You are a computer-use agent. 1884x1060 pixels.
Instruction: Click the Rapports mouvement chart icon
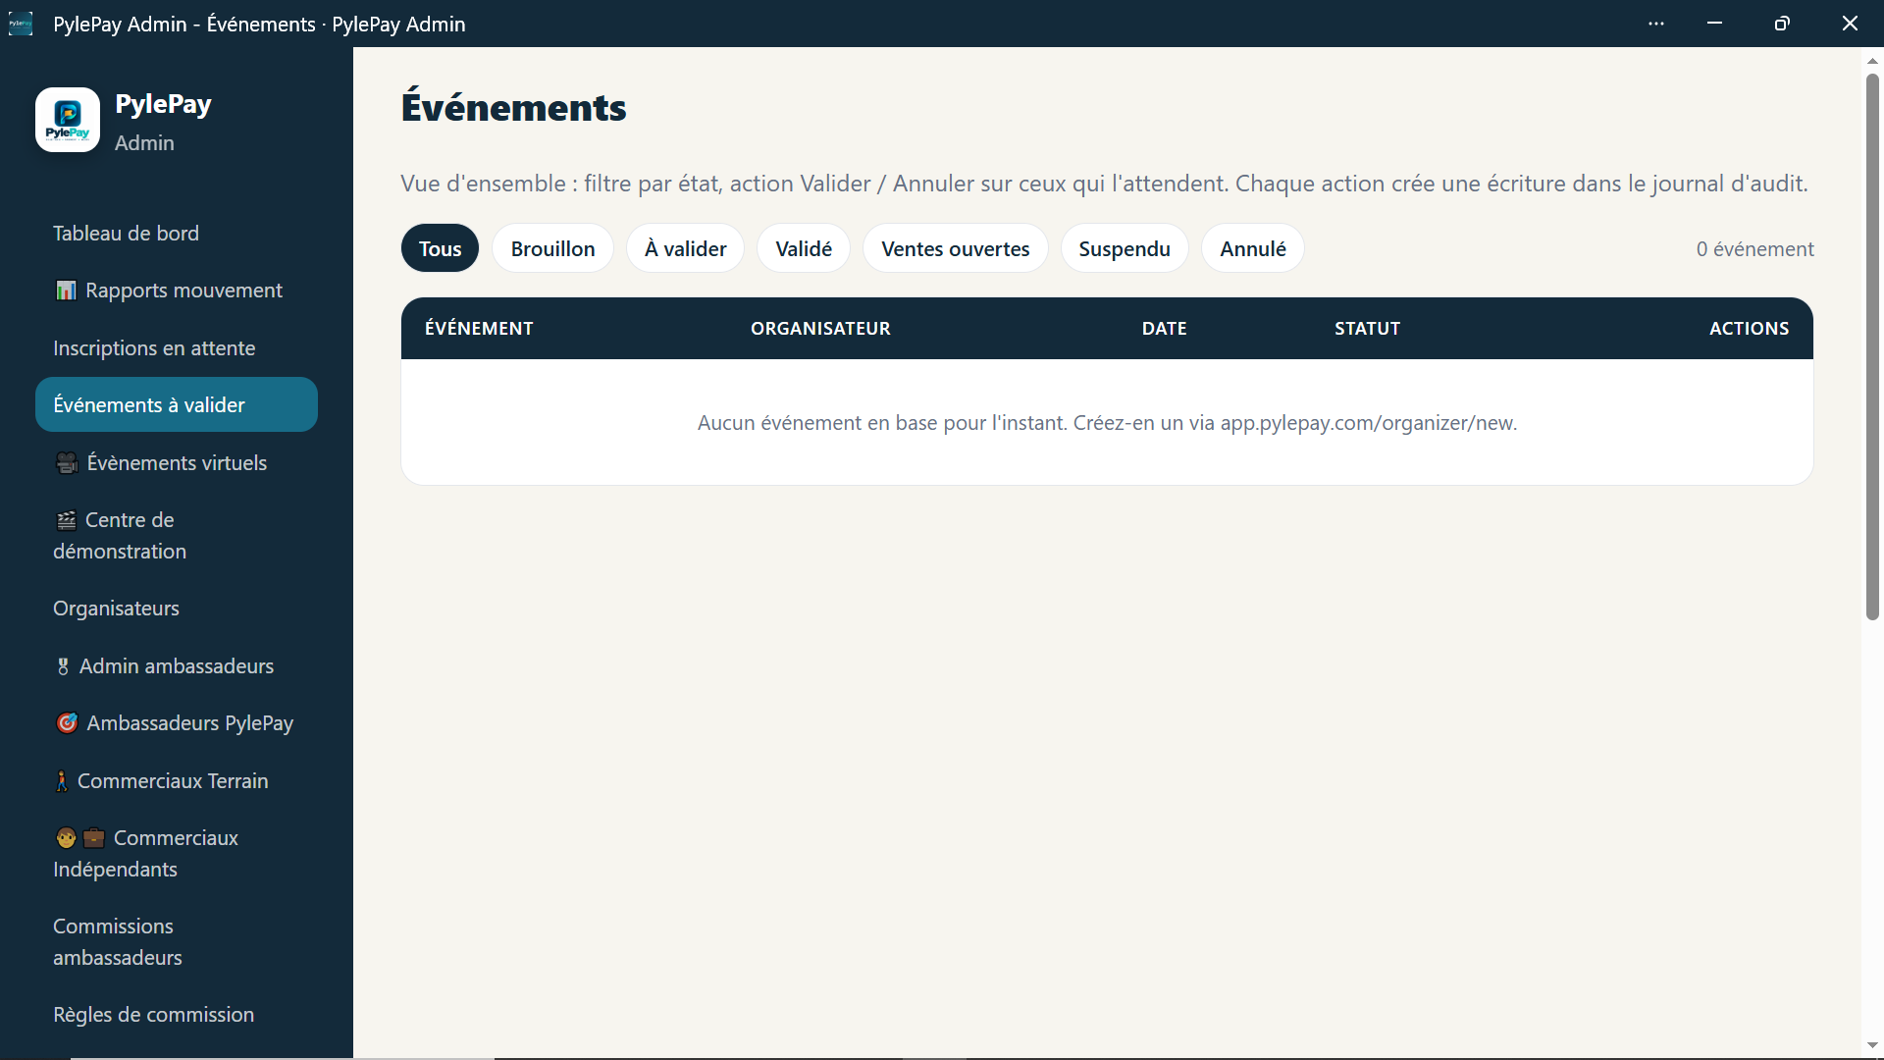[x=66, y=291]
